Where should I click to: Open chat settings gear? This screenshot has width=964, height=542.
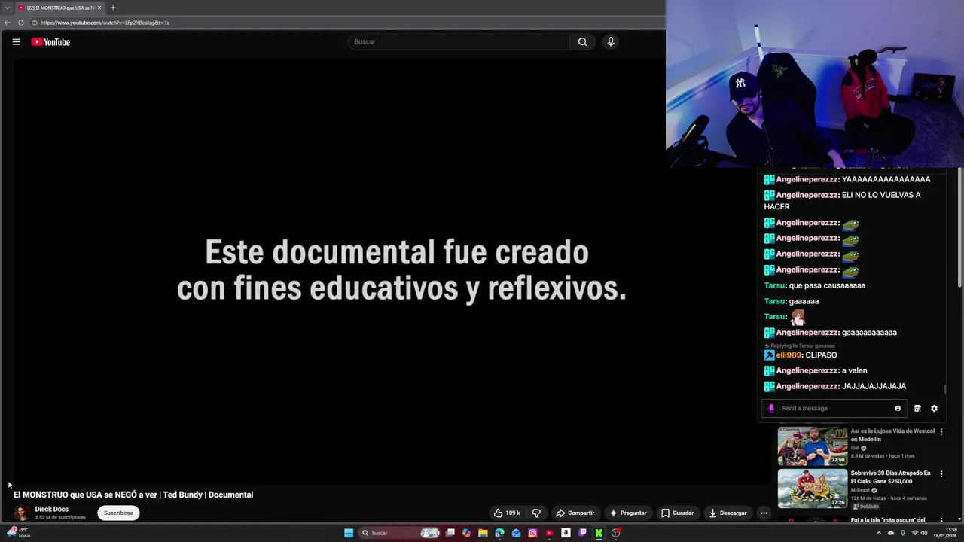tap(934, 408)
